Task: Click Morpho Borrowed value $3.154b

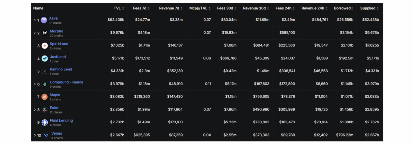Action: tap(346, 33)
